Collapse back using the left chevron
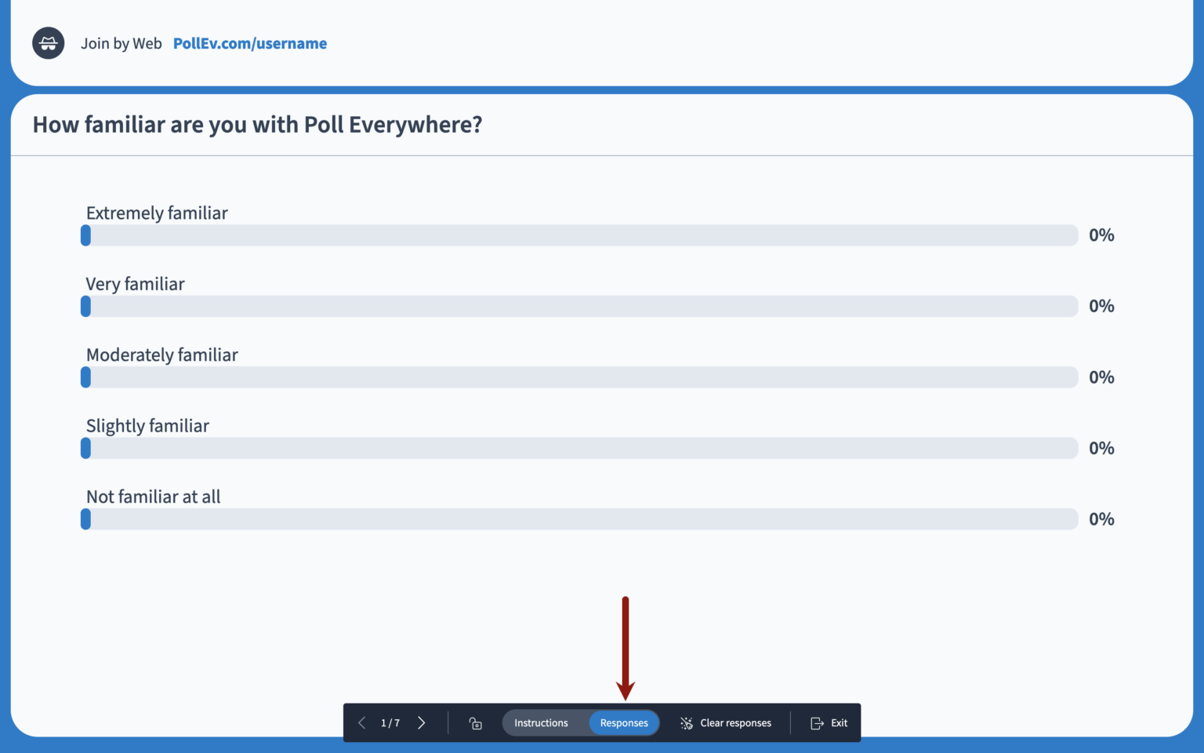The width and height of the screenshot is (1204, 753). point(361,722)
